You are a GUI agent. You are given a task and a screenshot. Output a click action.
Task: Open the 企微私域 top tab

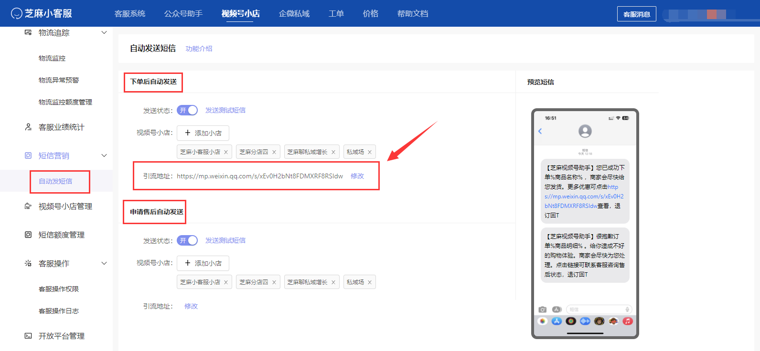click(294, 14)
